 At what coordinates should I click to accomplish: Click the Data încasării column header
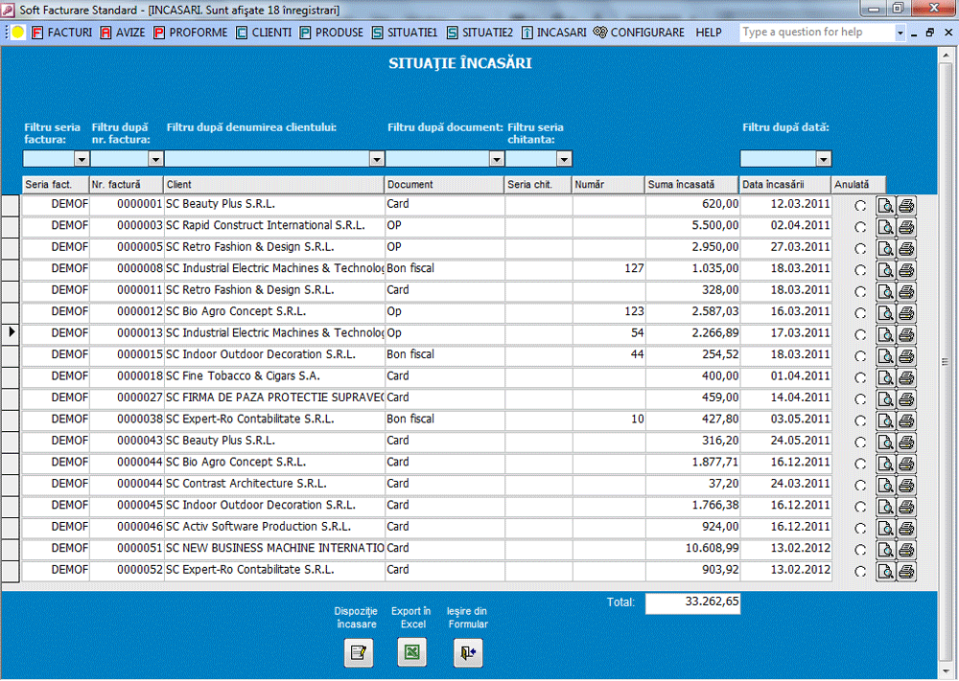tap(785, 185)
